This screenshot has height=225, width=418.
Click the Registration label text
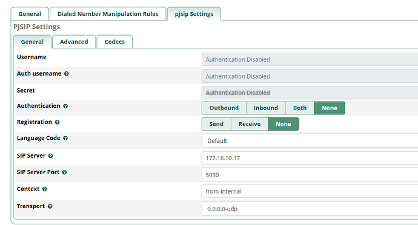point(35,122)
